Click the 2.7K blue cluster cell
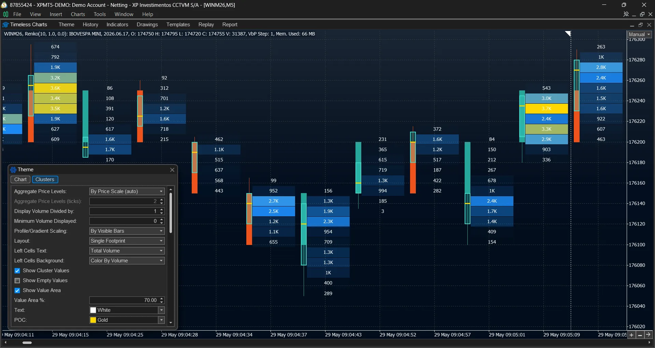Image resolution: width=655 pixels, height=348 pixels. point(274,201)
